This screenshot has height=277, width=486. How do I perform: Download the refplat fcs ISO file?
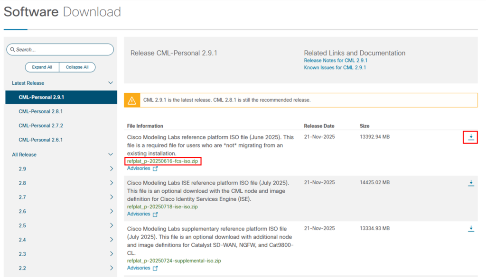tap(470, 137)
